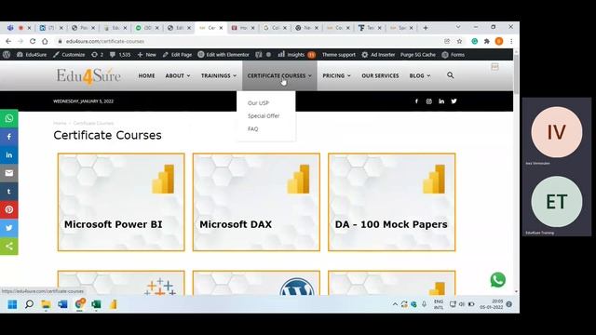
Task: Select participant IV avatar
Action: pos(557,132)
